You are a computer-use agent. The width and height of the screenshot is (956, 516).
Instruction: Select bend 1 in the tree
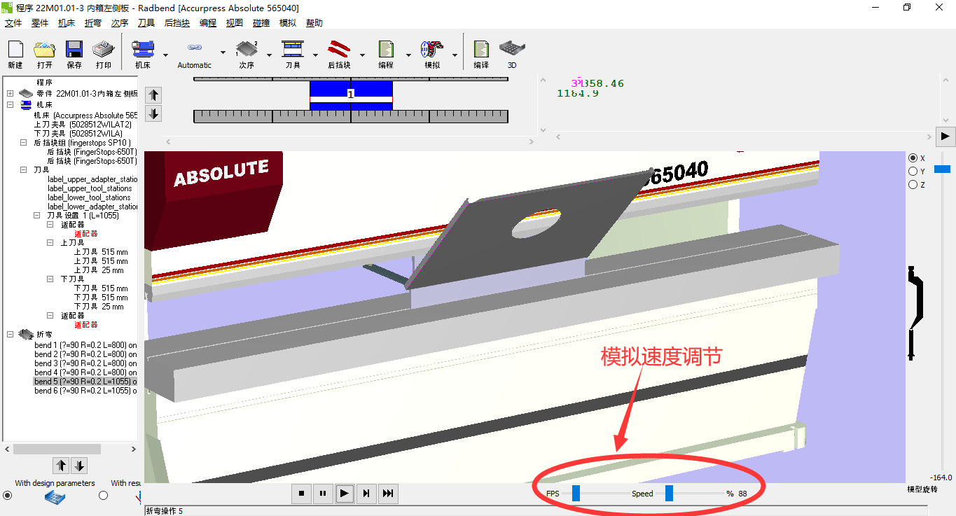click(85, 345)
